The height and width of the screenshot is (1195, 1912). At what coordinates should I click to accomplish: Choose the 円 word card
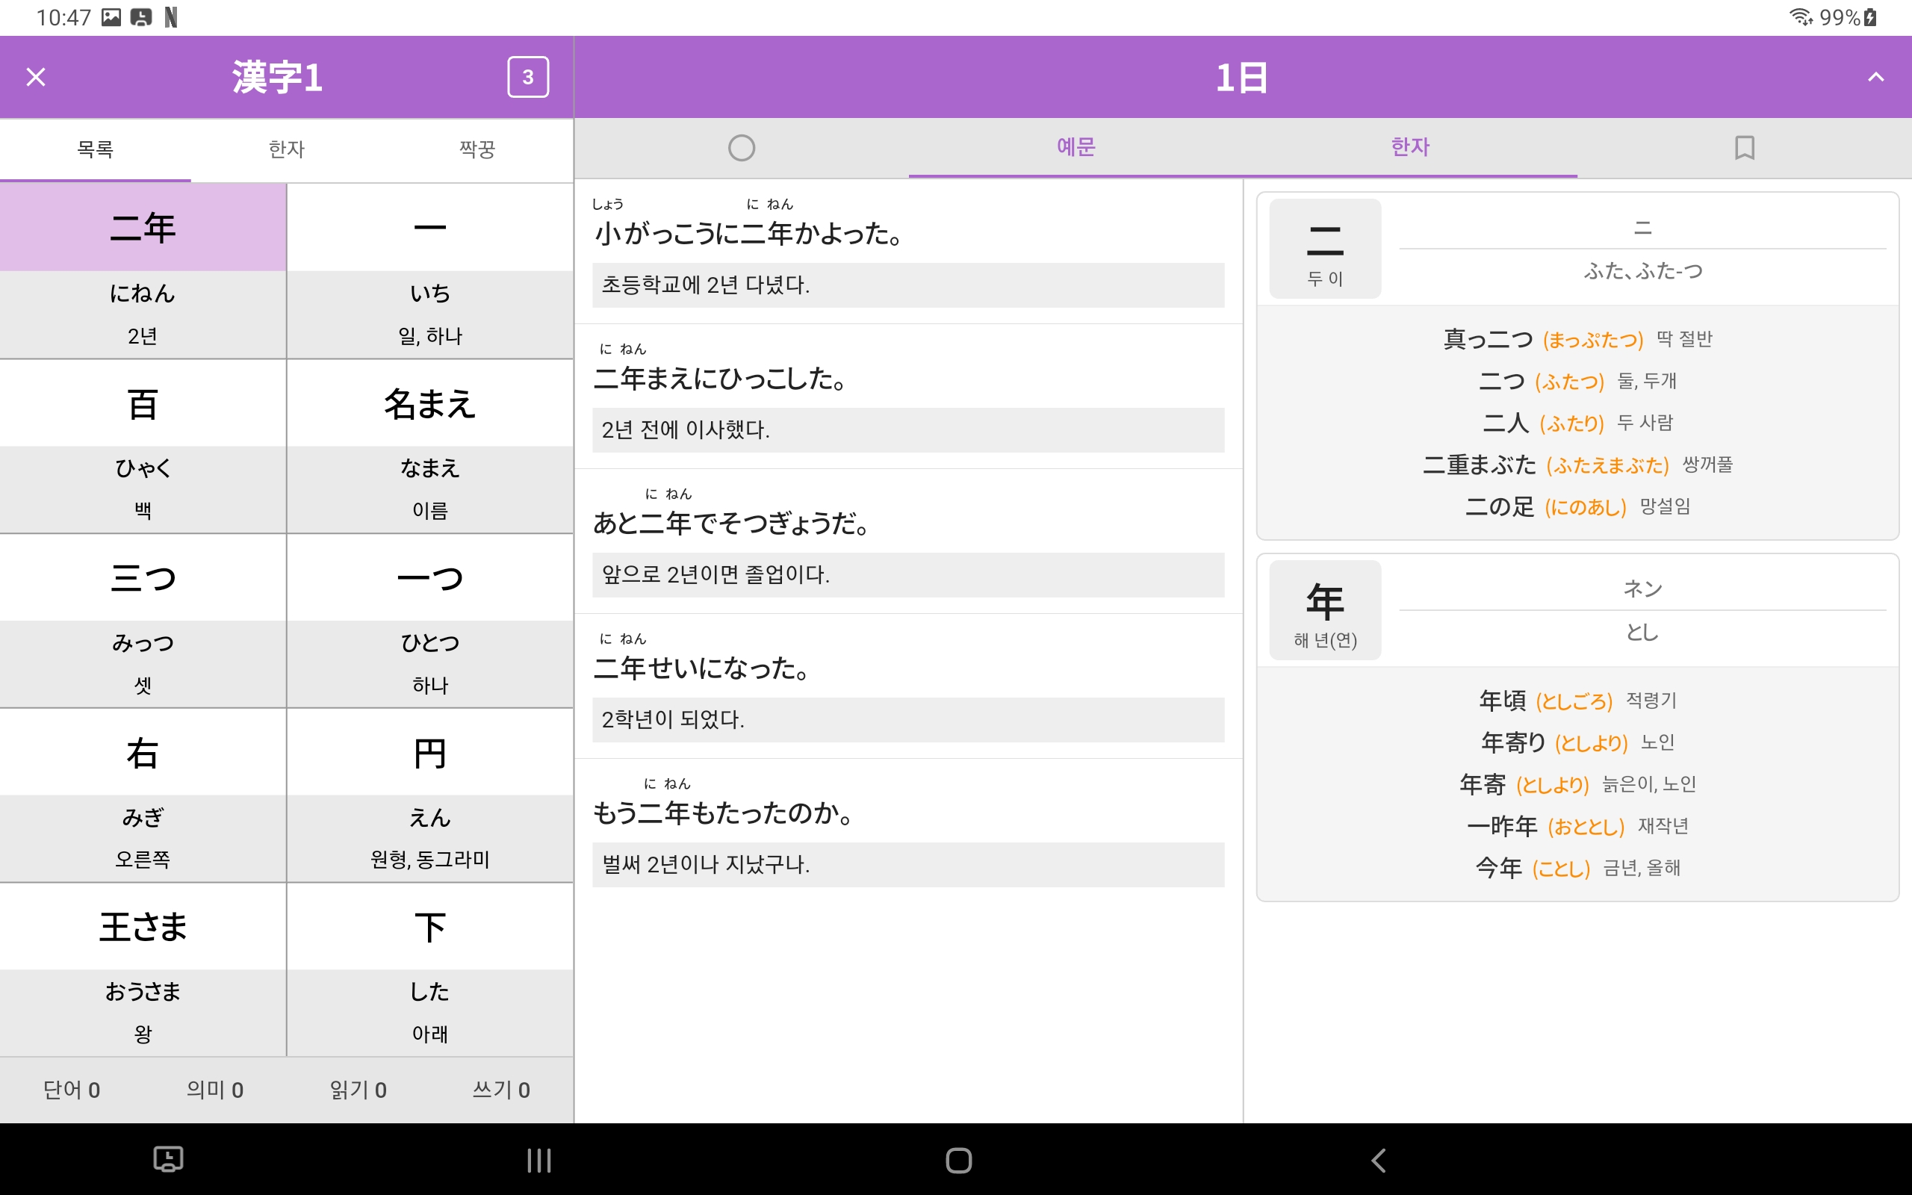431,796
